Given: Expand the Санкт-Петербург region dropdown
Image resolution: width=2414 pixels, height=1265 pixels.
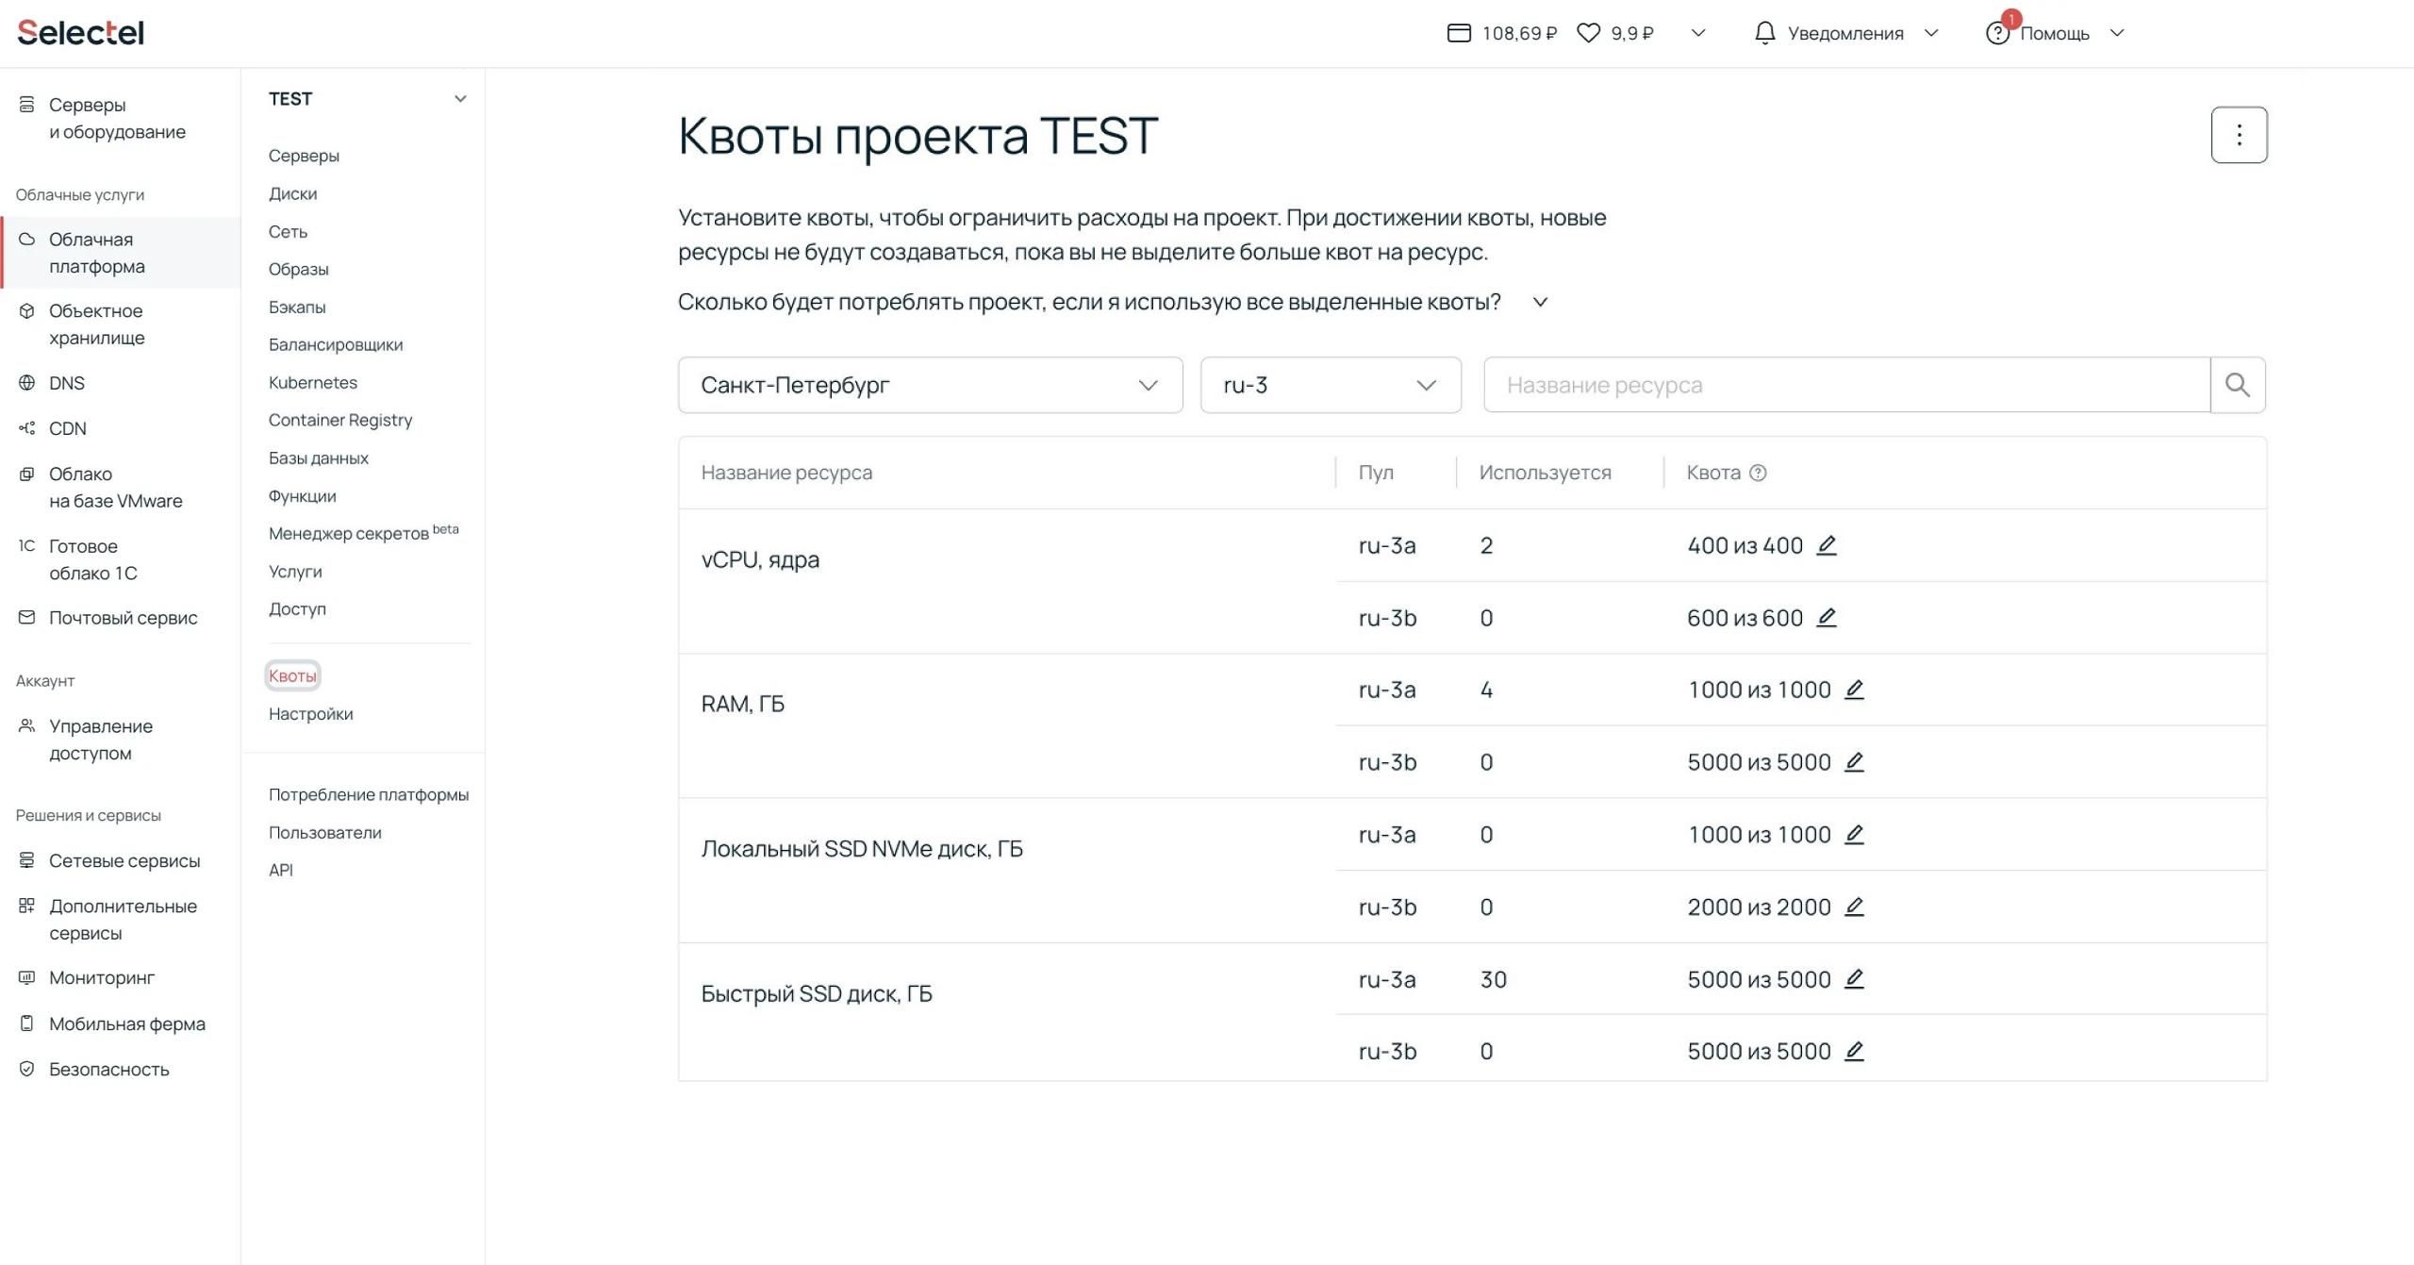Looking at the screenshot, I should click(929, 385).
